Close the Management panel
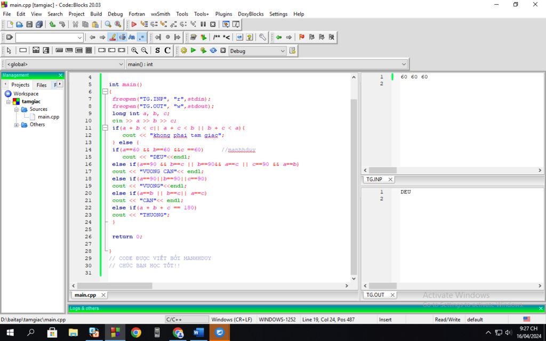Screen dimensions: 546x341 (61, 75)
